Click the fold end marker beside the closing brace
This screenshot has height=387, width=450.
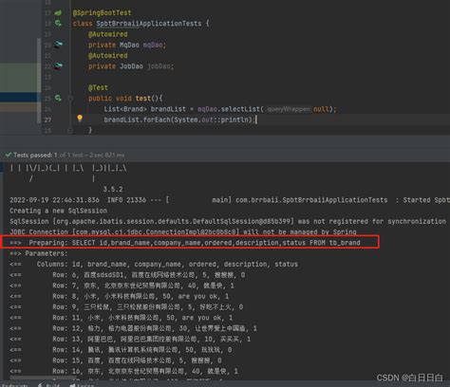coord(70,130)
